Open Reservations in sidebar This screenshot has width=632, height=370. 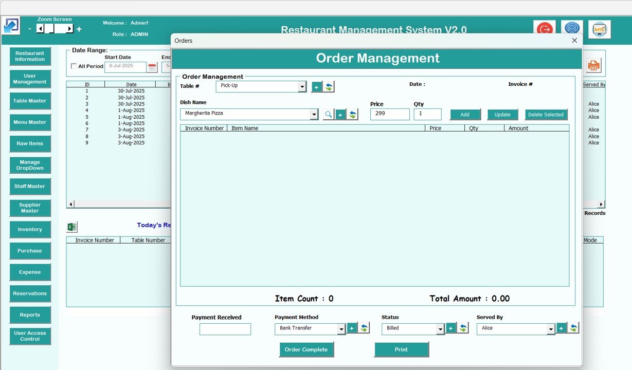point(30,293)
